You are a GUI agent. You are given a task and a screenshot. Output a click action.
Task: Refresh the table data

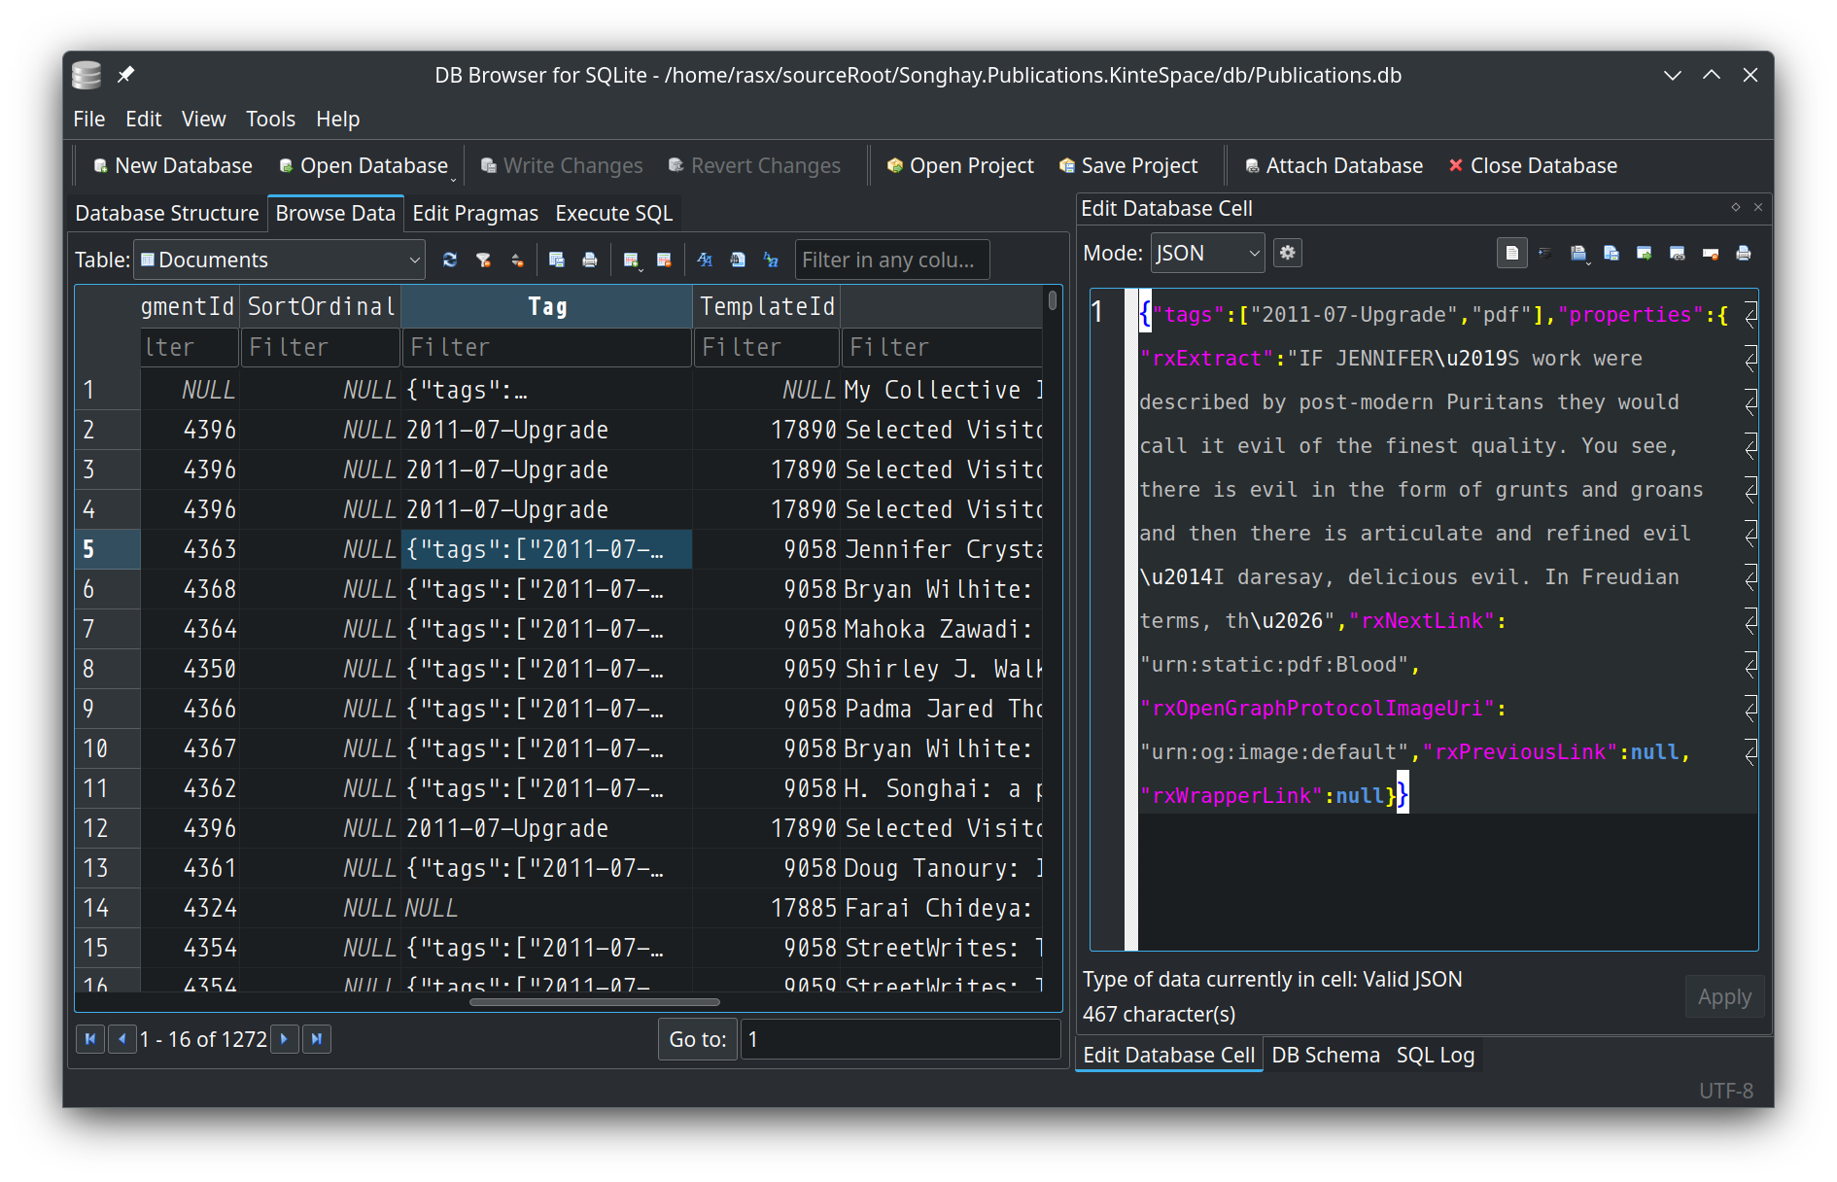tap(449, 260)
